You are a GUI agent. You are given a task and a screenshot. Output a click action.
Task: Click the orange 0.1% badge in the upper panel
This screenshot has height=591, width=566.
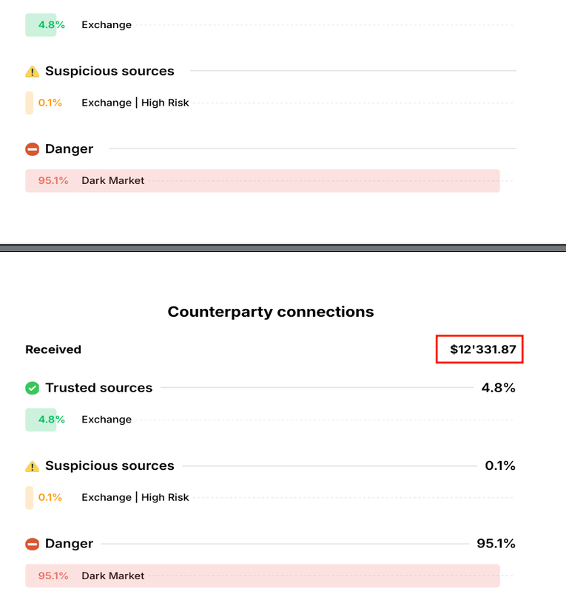point(50,103)
